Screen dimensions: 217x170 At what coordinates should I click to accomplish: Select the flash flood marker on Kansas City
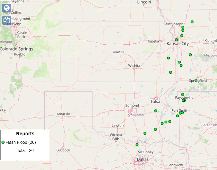pyautogui.click(x=177, y=40)
